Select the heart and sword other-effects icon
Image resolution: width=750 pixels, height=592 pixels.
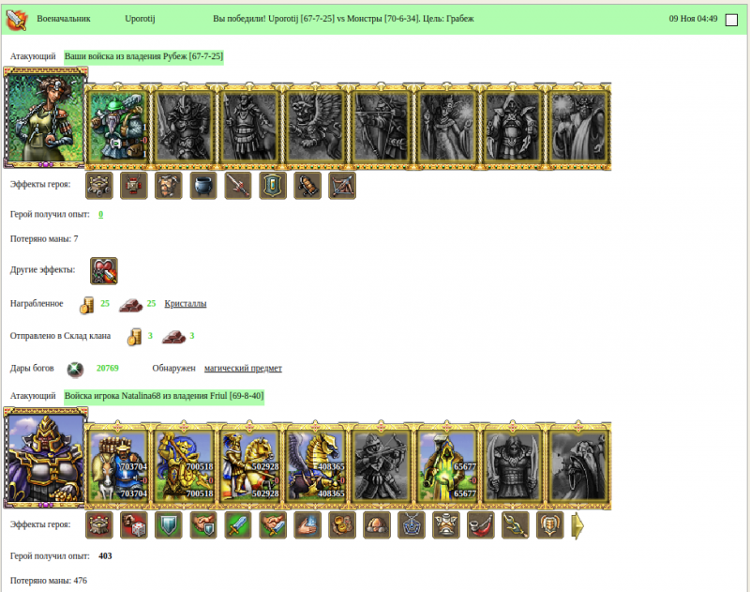(104, 270)
